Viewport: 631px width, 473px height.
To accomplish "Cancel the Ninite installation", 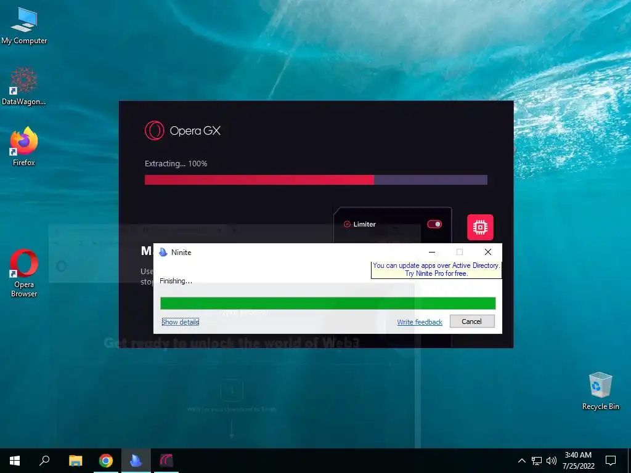I will pyautogui.click(x=471, y=321).
